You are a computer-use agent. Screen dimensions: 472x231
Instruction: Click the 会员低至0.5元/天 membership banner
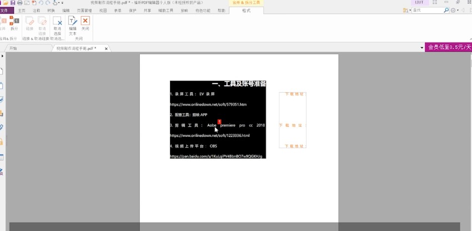[448, 47]
